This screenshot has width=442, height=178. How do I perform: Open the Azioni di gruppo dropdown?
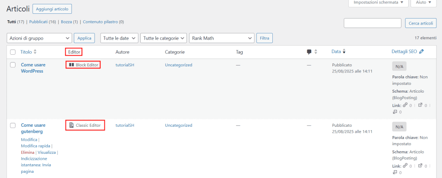click(39, 38)
